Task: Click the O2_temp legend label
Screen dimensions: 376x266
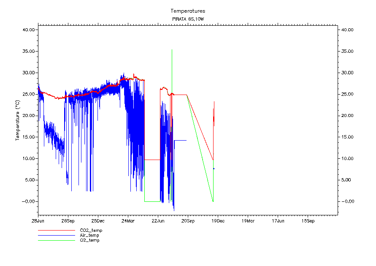Action: click(x=90, y=240)
